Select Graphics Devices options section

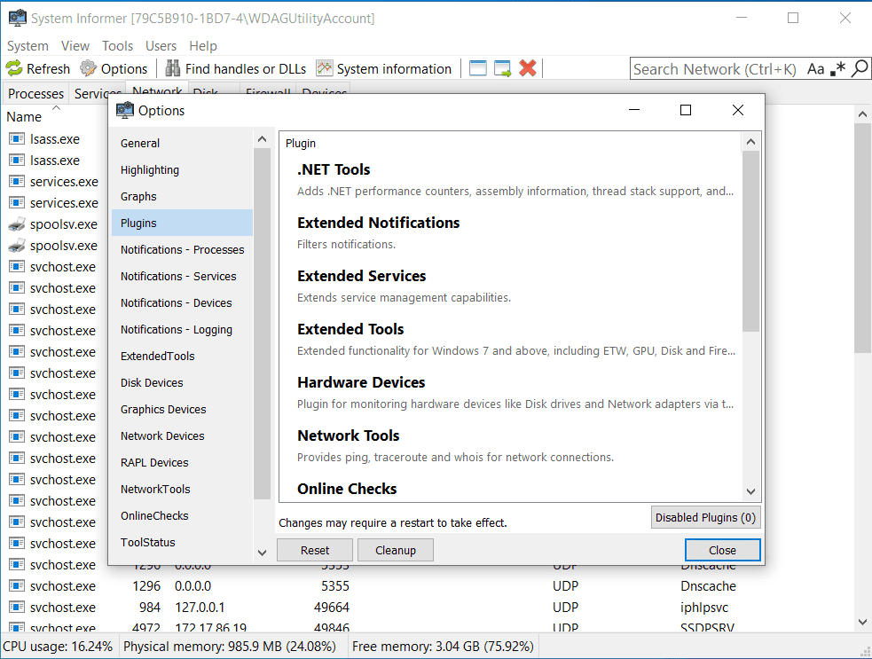click(183, 409)
